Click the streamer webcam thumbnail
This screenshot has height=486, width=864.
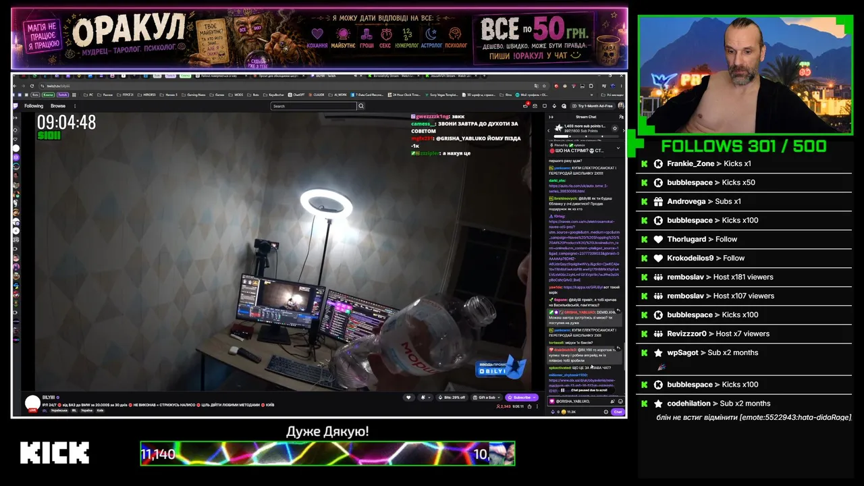click(x=745, y=75)
